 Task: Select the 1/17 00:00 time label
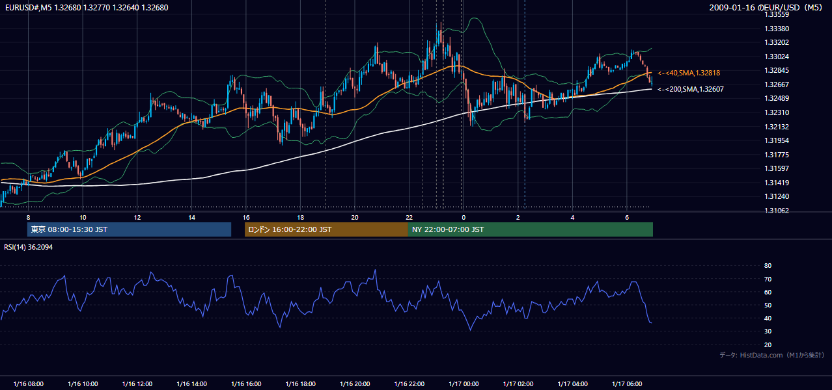(x=463, y=384)
